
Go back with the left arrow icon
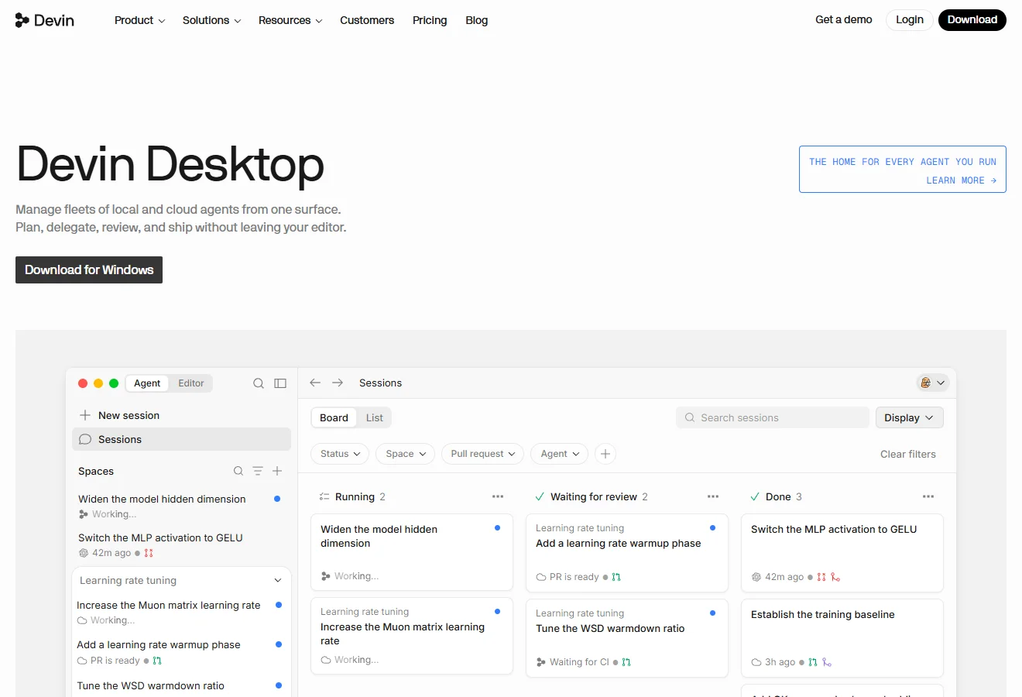[x=315, y=383]
